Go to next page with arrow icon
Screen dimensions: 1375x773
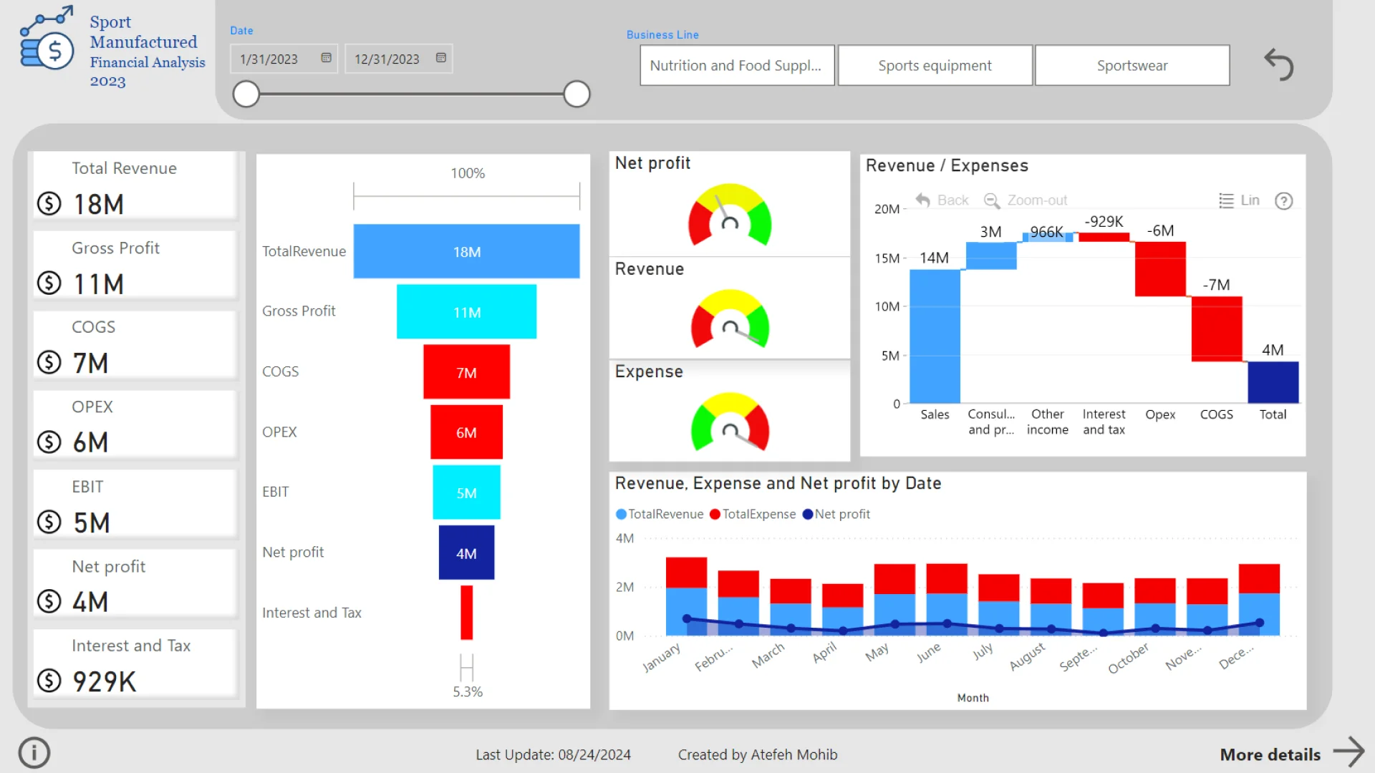tap(1349, 753)
